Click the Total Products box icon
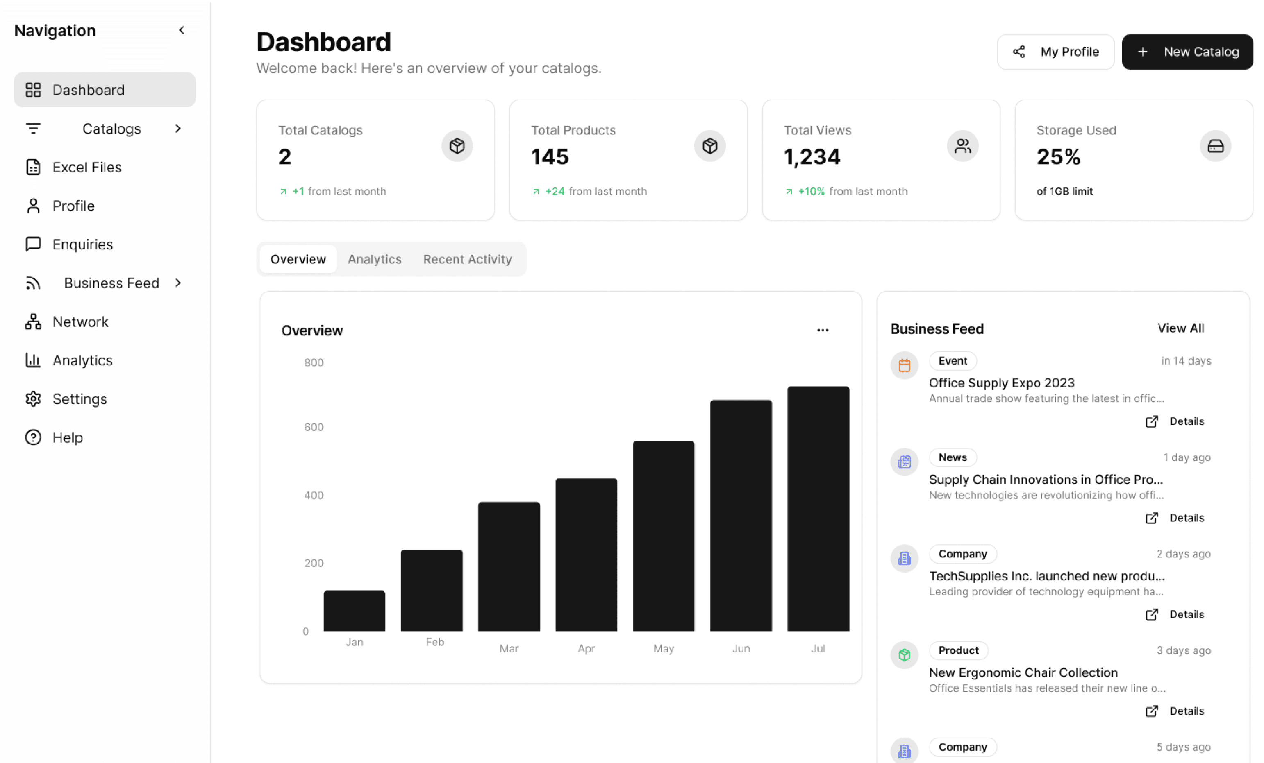 pyautogui.click(x=710, y=146)
